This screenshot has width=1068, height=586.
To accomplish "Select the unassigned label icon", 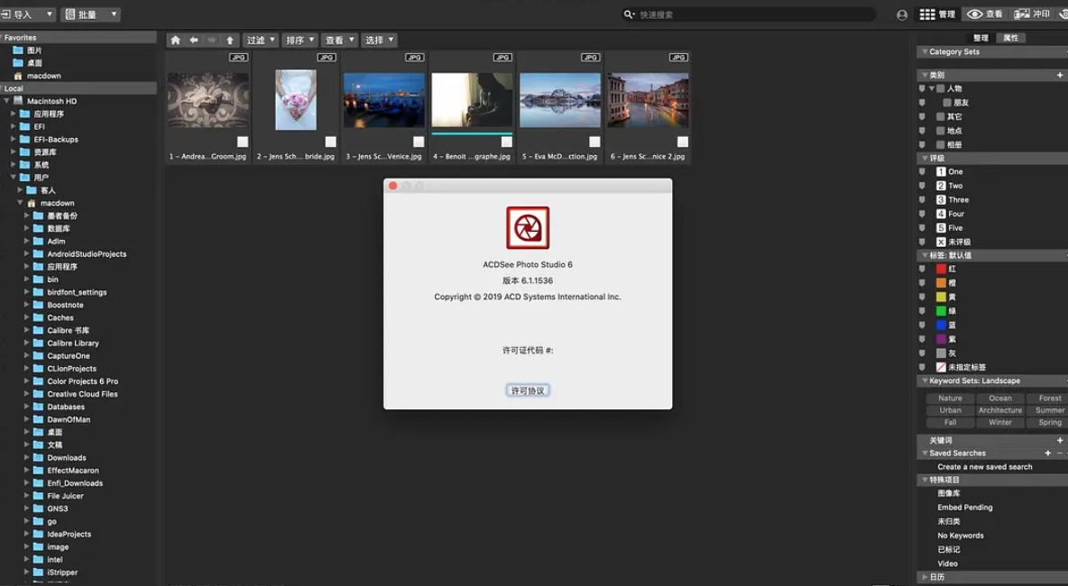I will [x=941, y=367].
